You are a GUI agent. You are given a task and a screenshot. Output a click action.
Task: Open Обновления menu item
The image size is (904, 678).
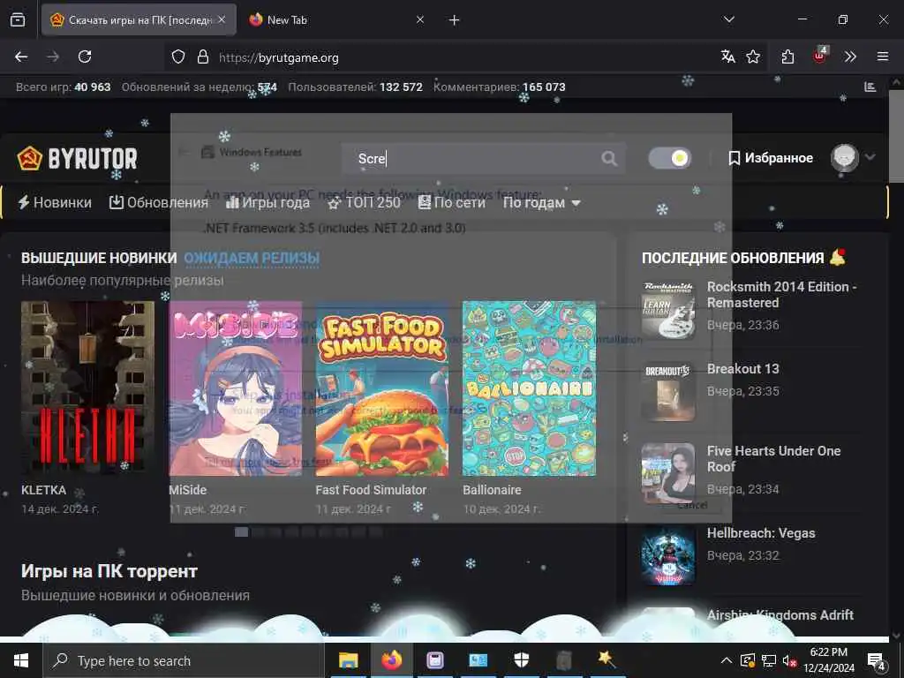pos(159,202)
